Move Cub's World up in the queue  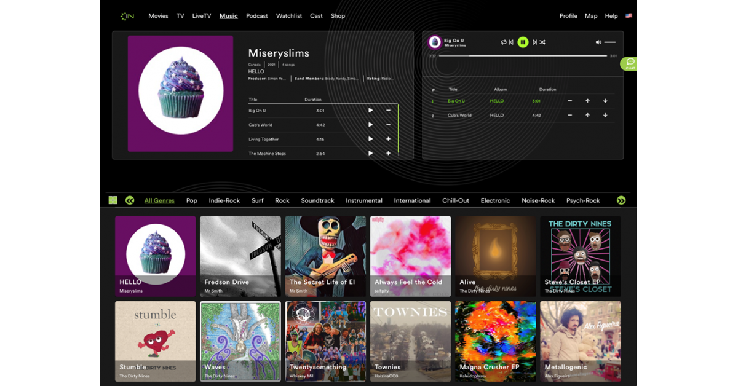[x=587, y=115]
